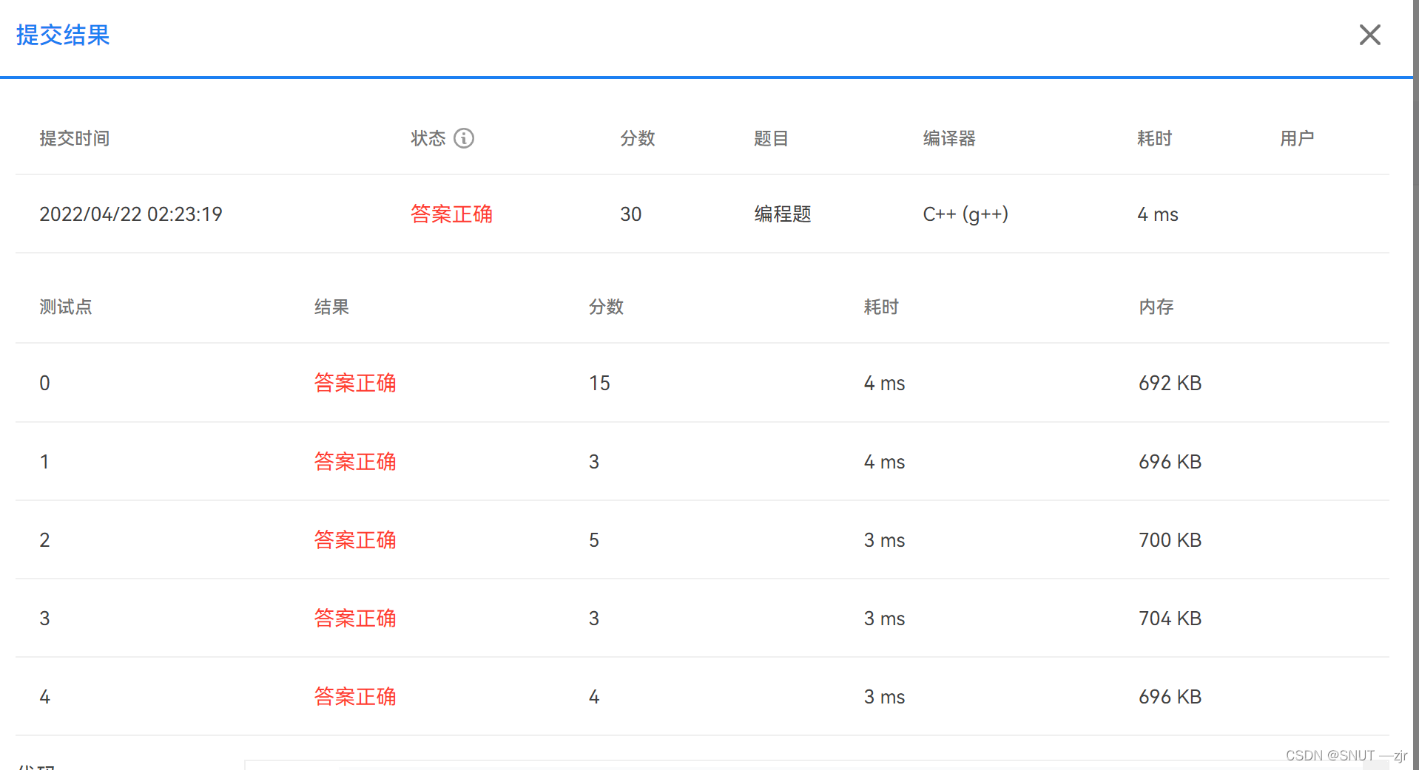Viewport: 1419px width, 770px height.
Task: Click the 内存 column header
Action: [1156, 307]
